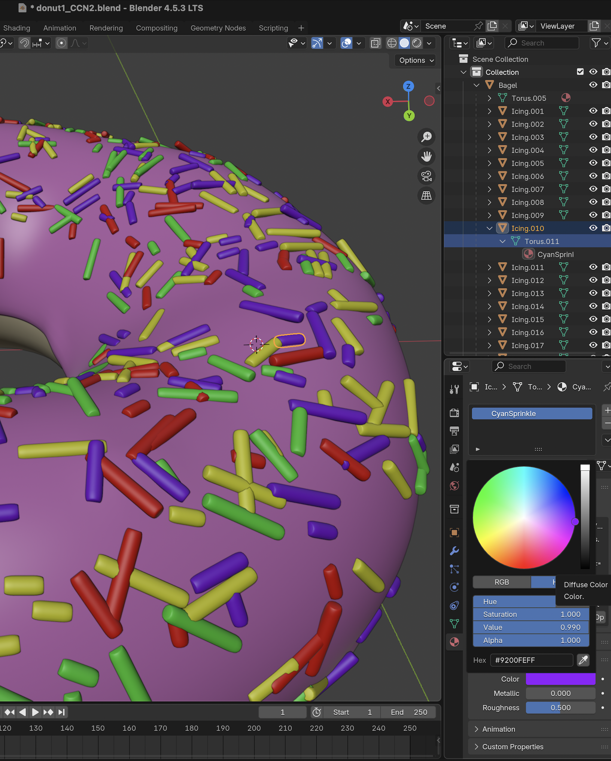611x761 pixels.
Task: Open the World properties globe icon
Action: coord(455,486)
